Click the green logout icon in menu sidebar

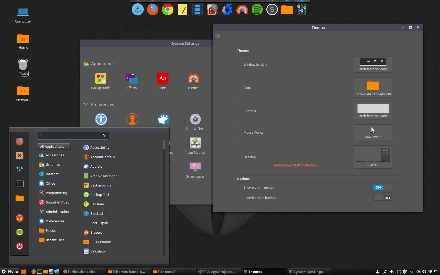coord(20,232)
